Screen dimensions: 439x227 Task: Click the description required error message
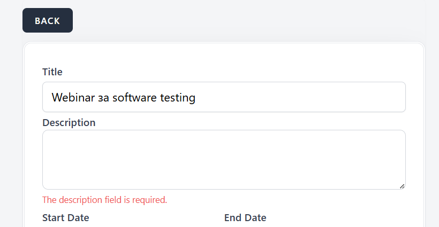point(104,200)
